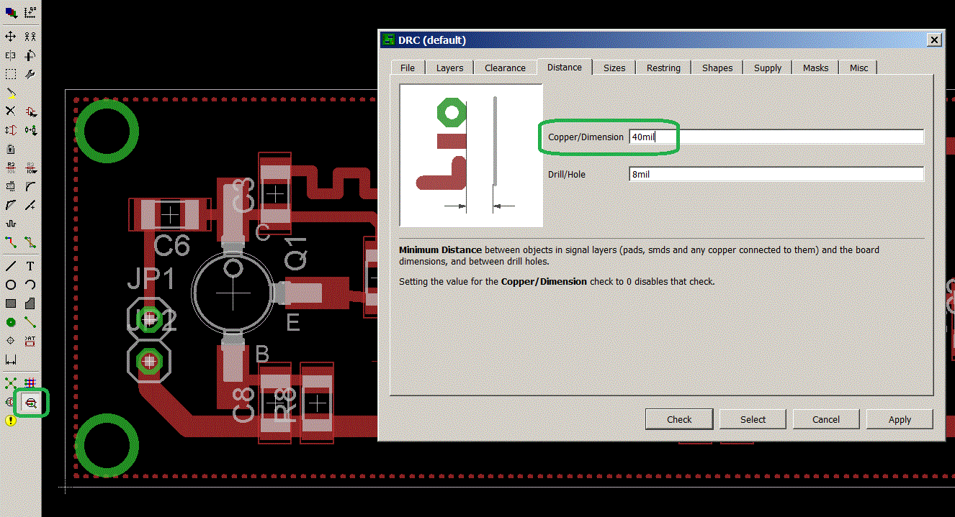Apply the DRC settings
Screen dimensions: 955x517
(x=900, y=419)
